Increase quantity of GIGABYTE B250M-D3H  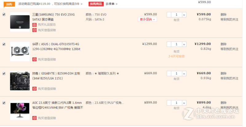(x=184, y=73)
